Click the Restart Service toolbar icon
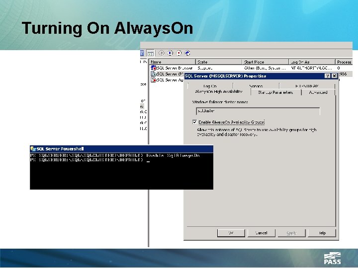This screenshot has height=268, width=358. [x=187, y=53]
